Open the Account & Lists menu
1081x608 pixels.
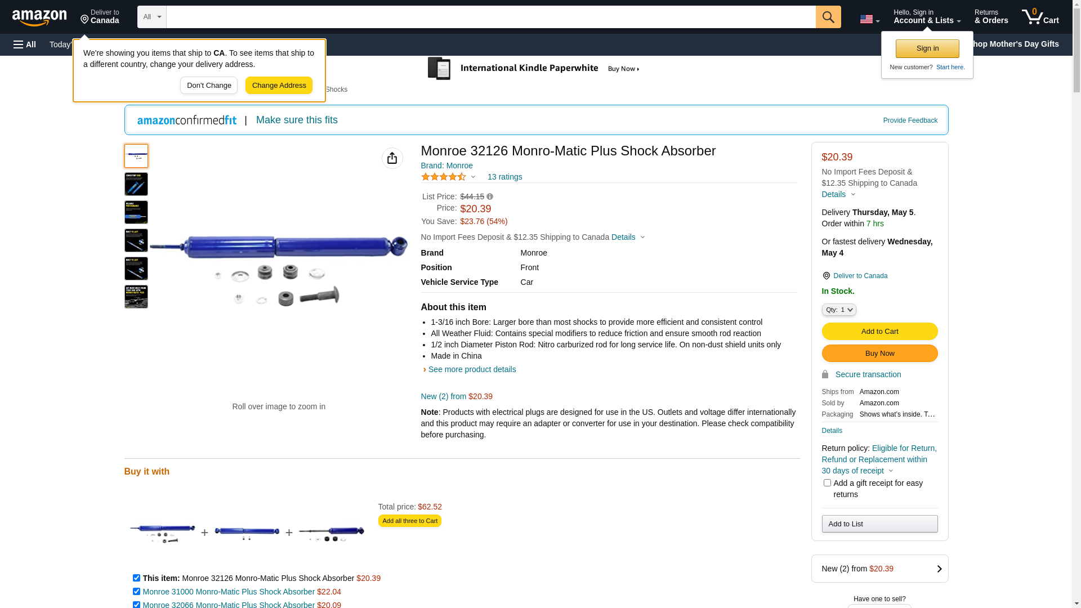pos(927,17)
